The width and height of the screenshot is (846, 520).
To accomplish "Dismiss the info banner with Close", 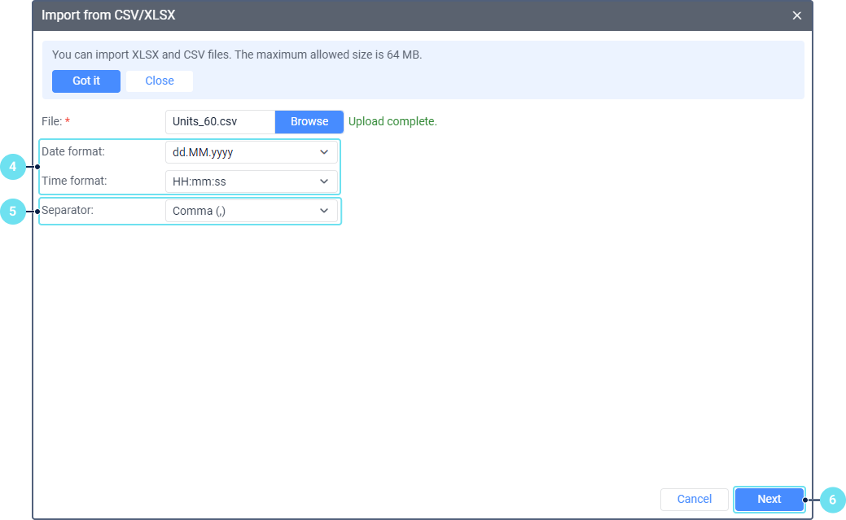I will point(160,81).
